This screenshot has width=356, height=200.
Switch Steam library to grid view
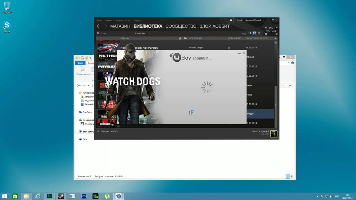pyautogui.click(x=259, y=33)
